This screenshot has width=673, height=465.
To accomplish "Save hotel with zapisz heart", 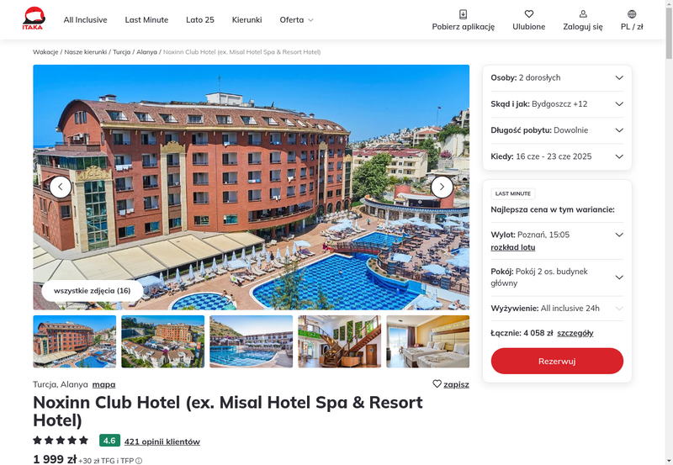I will pos(451,384).
